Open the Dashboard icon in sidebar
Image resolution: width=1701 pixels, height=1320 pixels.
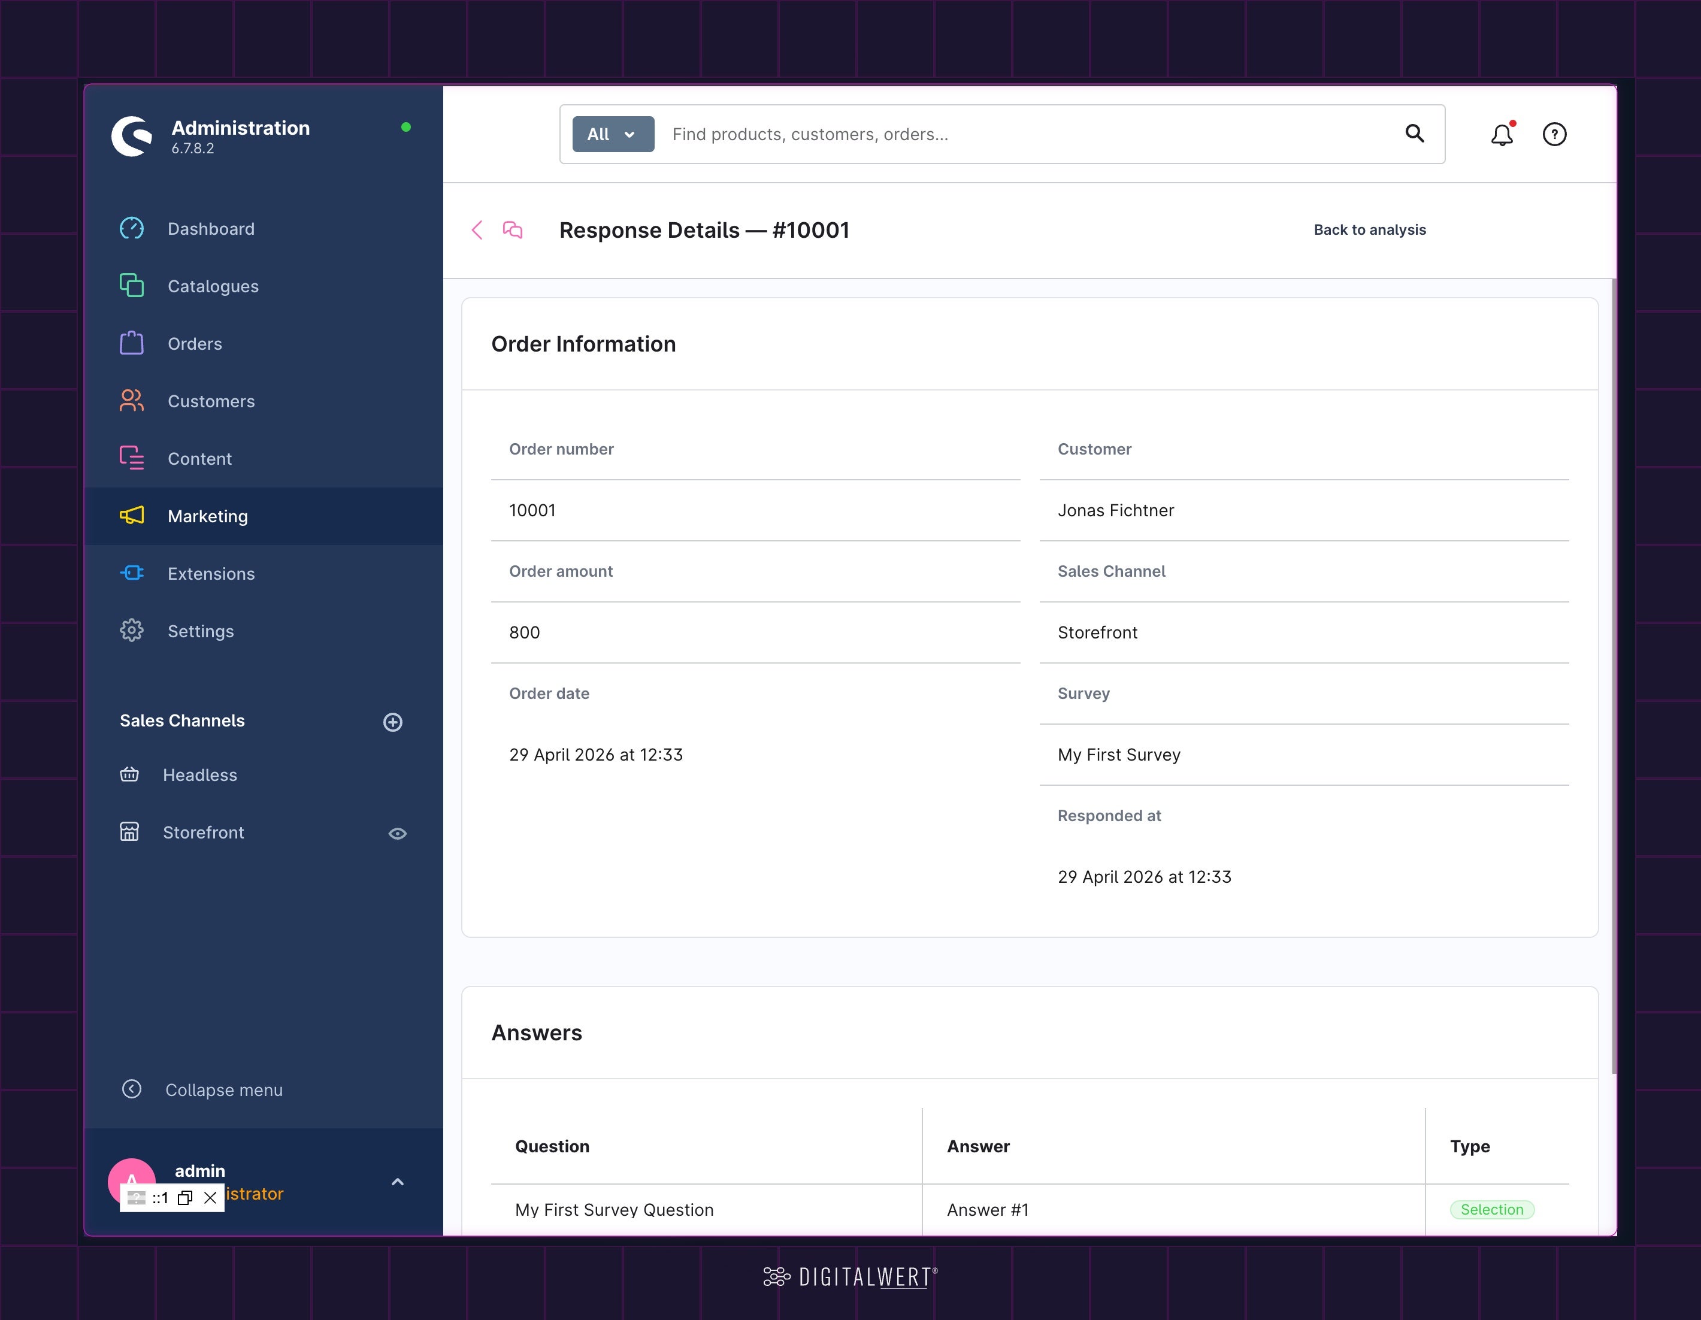[x=132, y=228]
